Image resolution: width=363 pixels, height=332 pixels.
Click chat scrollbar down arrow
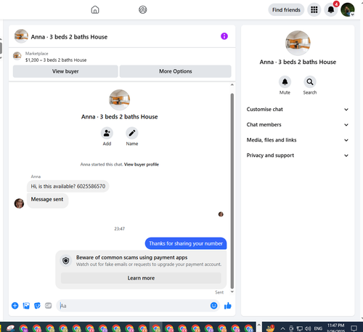click(232, 291)
